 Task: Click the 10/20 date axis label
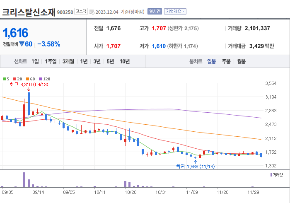tap(130, 192)
